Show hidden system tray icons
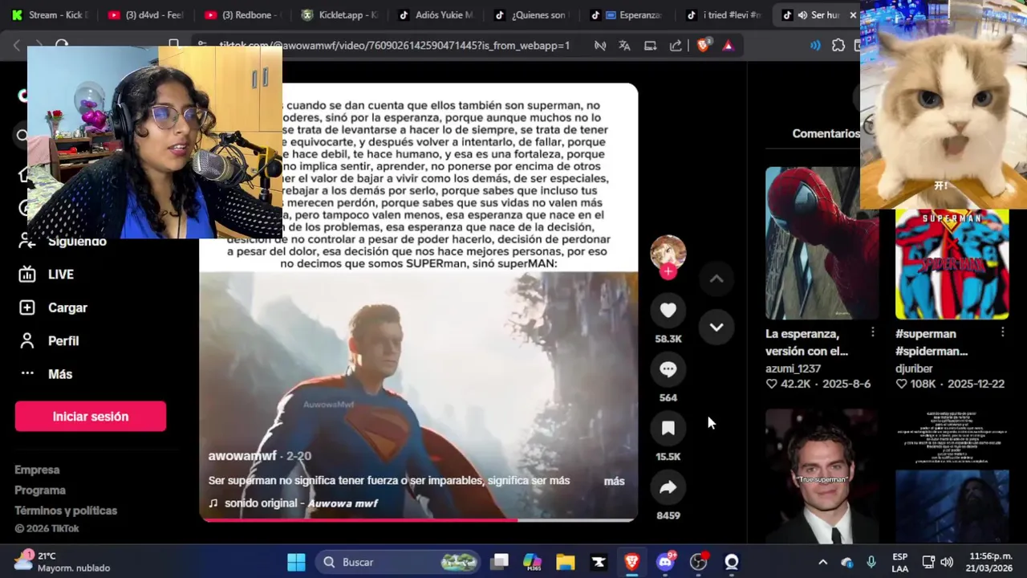 pyautogui.click(x=822, y=562)
